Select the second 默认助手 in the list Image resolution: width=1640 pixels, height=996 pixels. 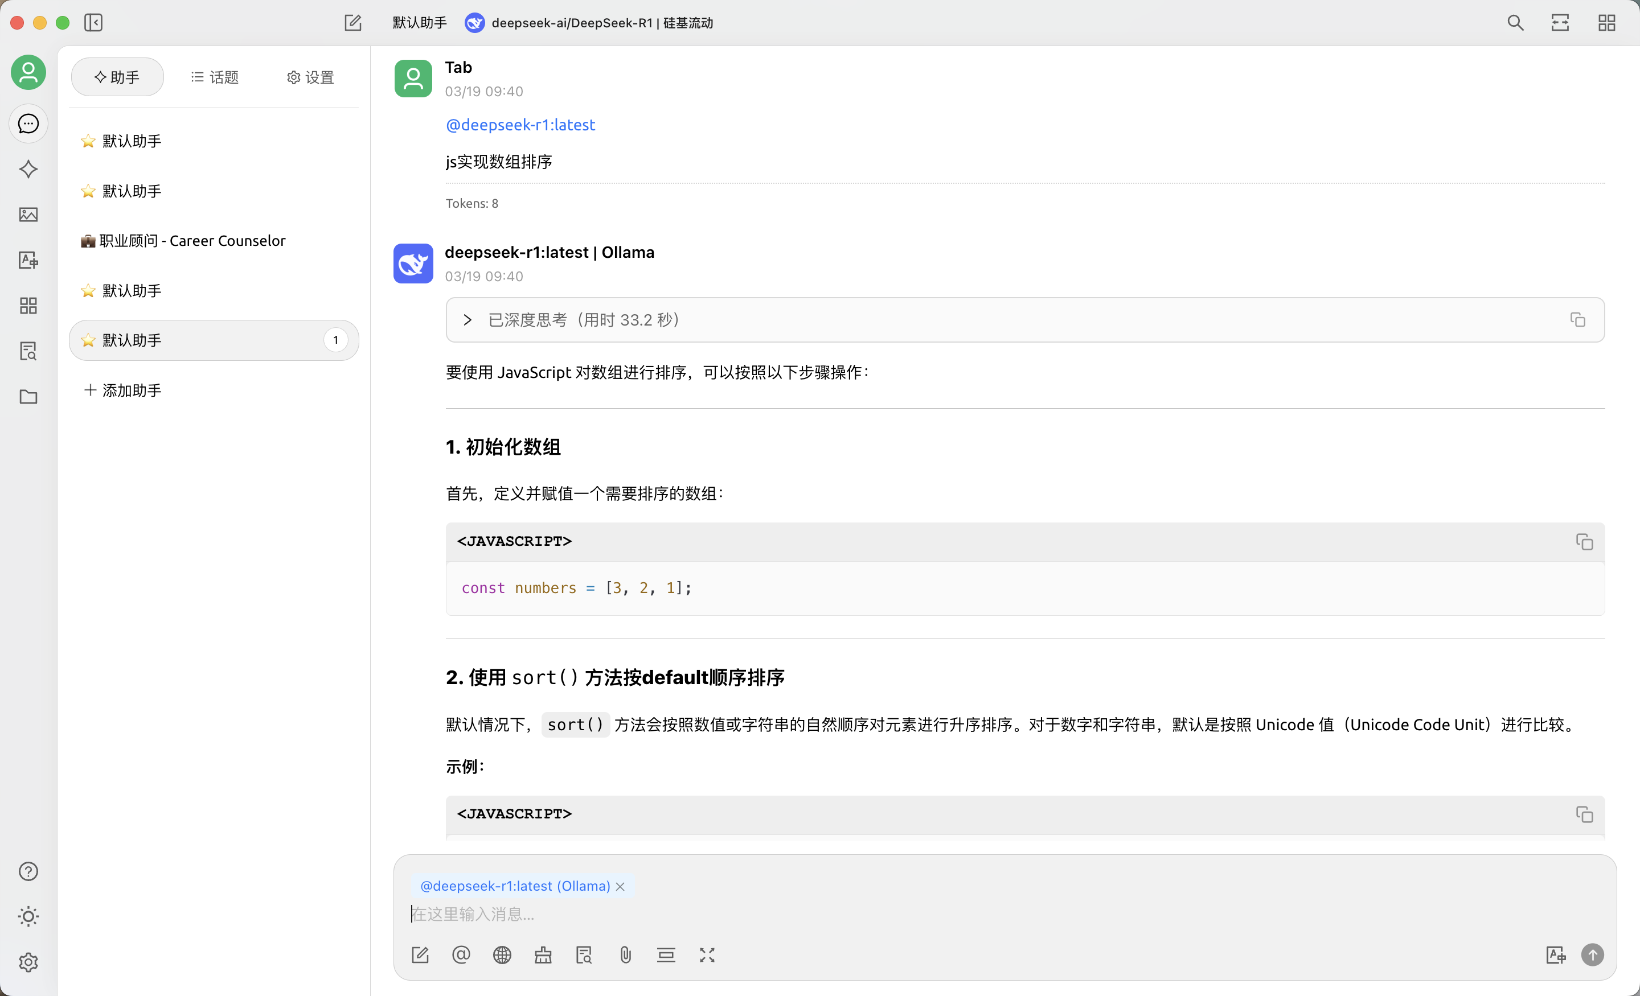[214, 191]
